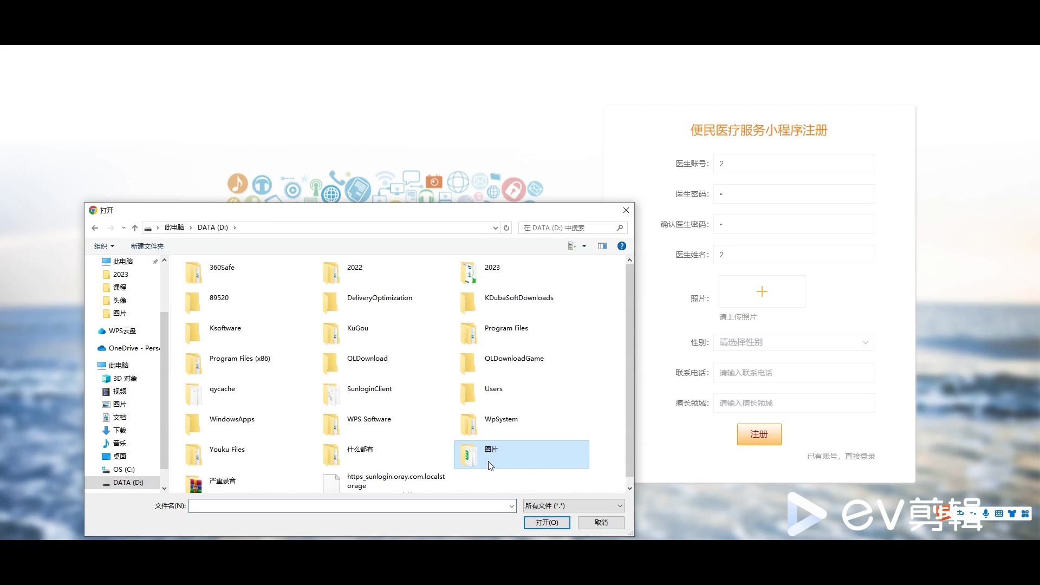This screenshot has width=1040, height=585.
Task: Select the 严重录音 archive file
Action: [x=222, y=481]
